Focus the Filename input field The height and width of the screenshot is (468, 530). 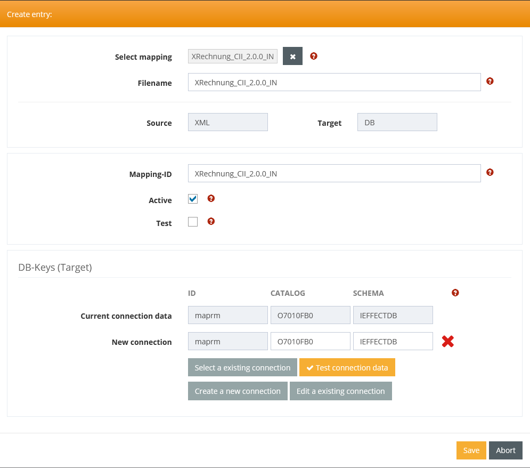pyautogui.click(x=335, y=82)
